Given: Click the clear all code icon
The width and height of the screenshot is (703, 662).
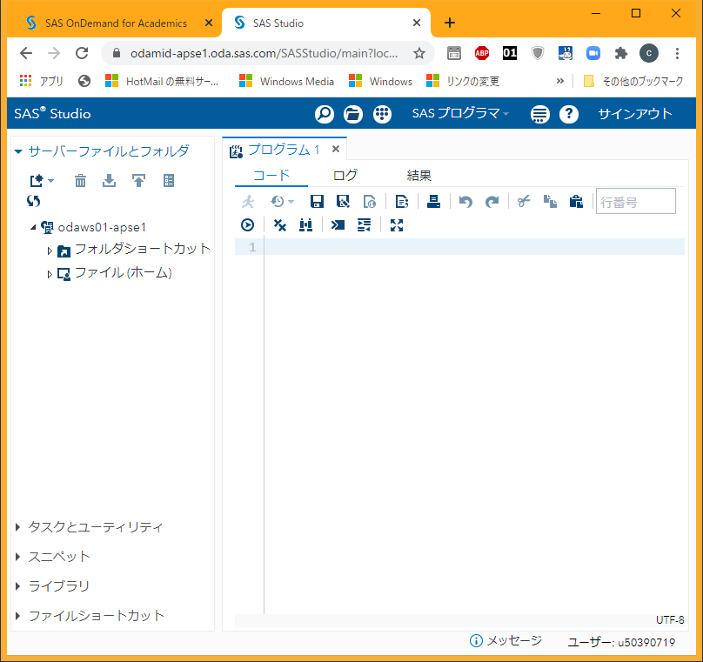Looking at the screenshot, I should tap(280, 225).
